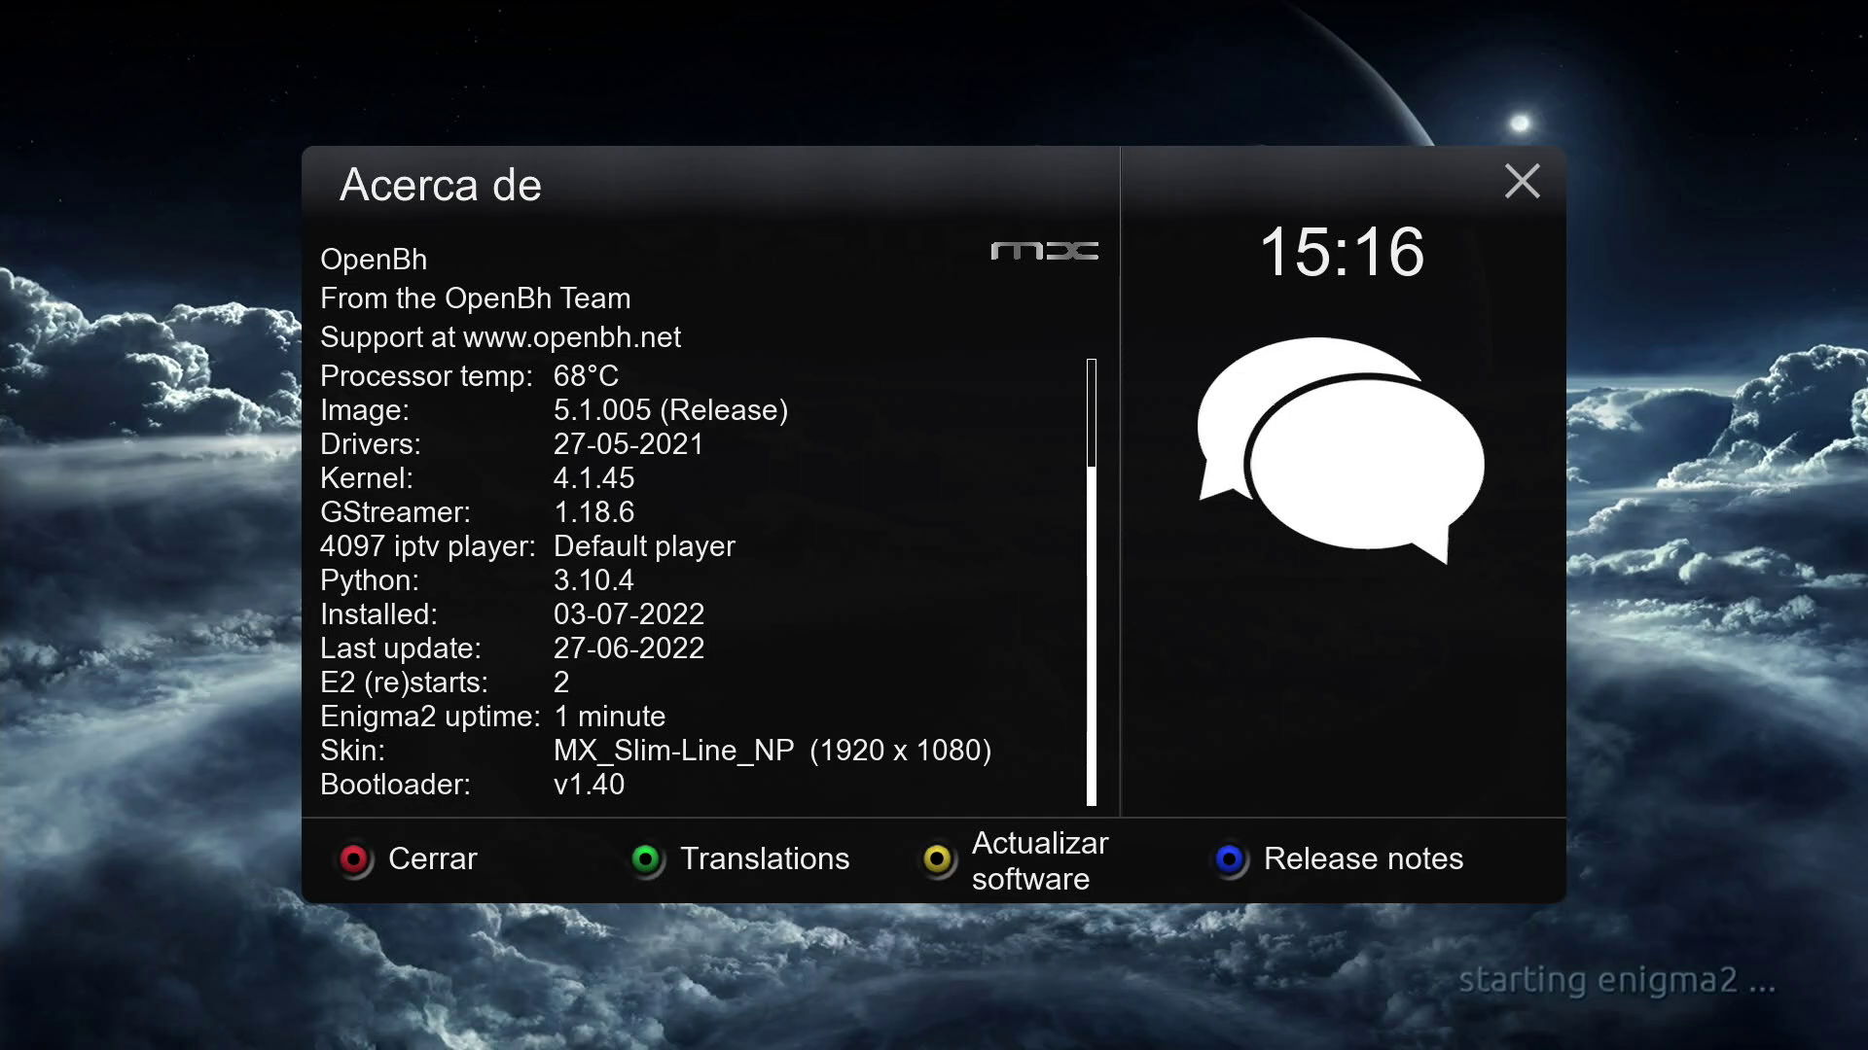
Task: Click the Cerrar label
Action: (432, 859)
